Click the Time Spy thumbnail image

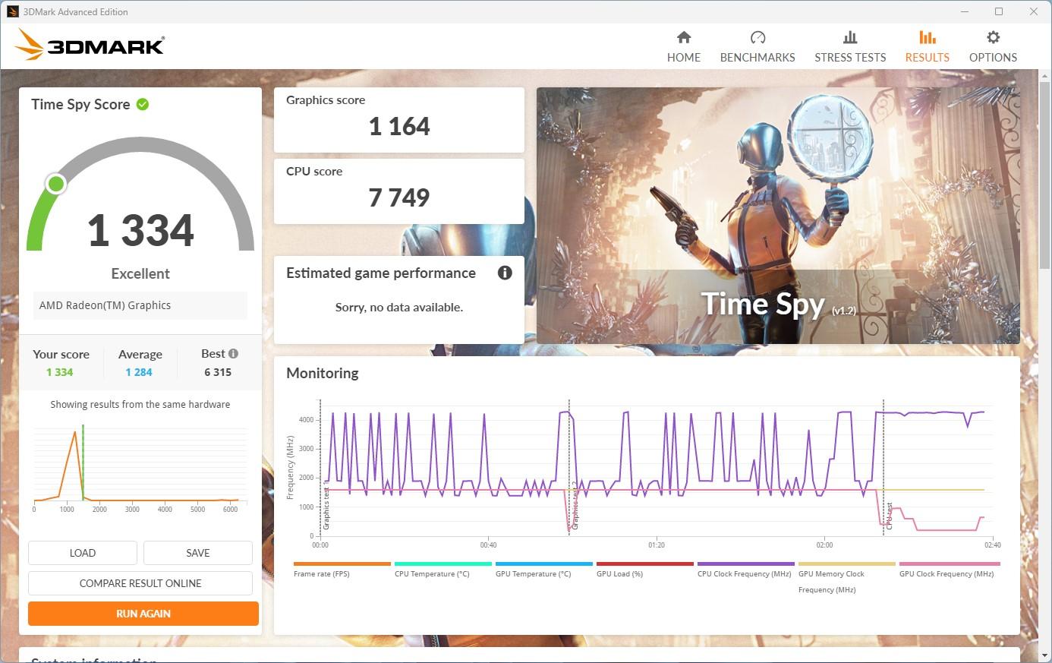point(778,216)
